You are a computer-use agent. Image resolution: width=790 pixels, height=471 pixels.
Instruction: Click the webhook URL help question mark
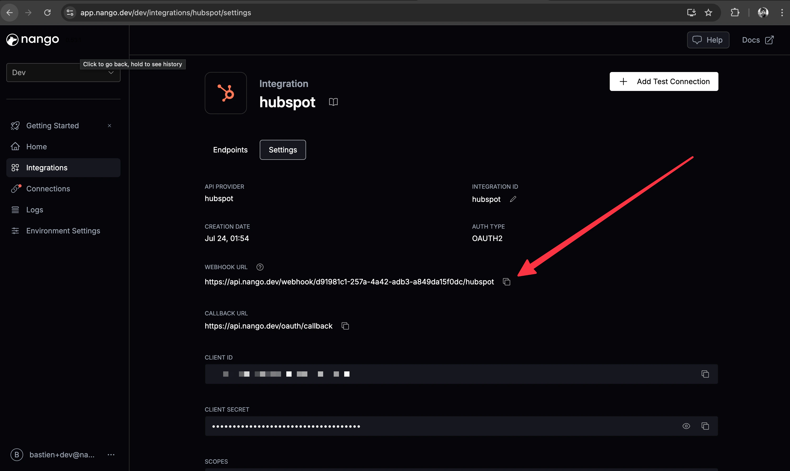260,267
